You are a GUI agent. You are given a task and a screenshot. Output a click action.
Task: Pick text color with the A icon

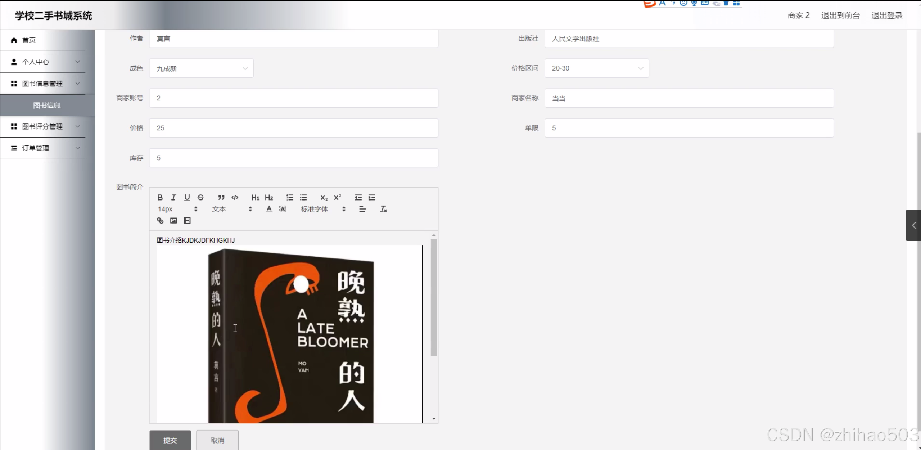coord(269,209)
